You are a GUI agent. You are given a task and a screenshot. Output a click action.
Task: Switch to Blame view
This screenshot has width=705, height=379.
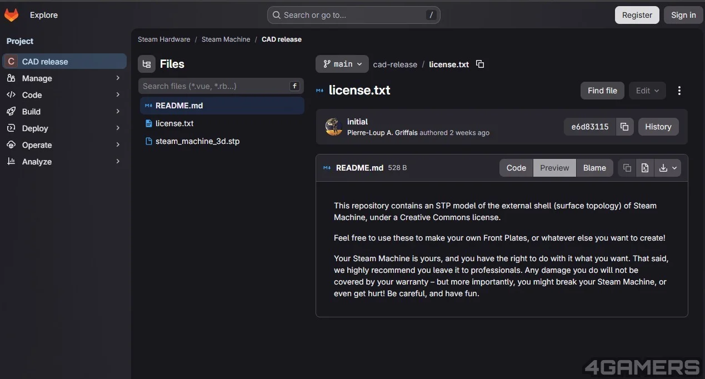click(594, 168)
